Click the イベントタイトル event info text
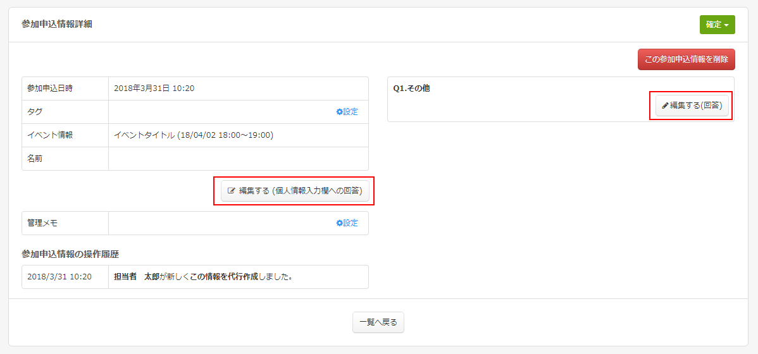The height and width of the screenshot is (354, 758). (194, 135)
